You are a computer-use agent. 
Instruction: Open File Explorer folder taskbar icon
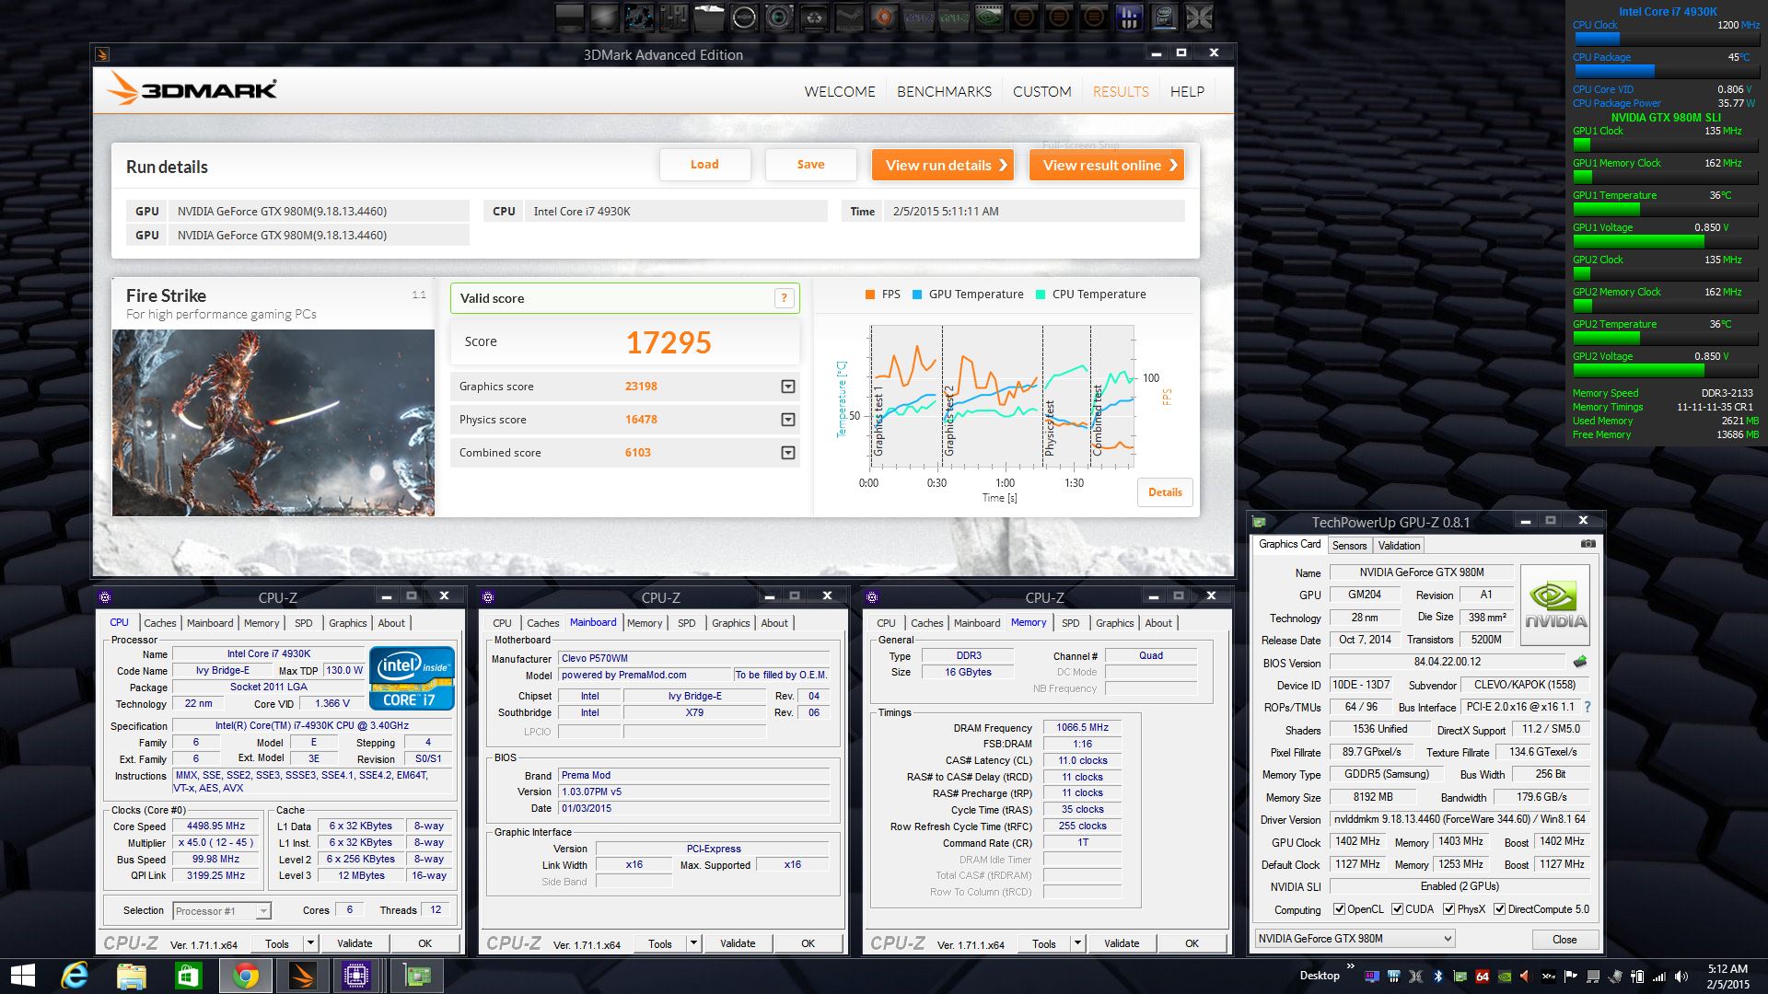pyautogui.click(x=131, y=976)
